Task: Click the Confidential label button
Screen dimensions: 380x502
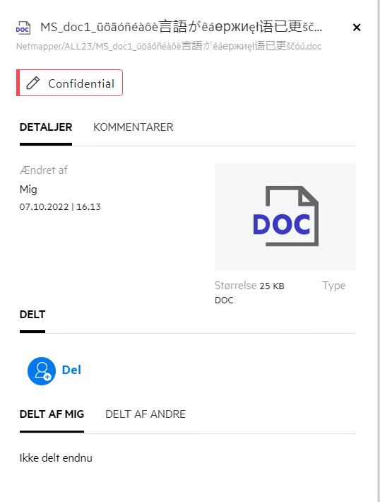Action: (70, 83)
